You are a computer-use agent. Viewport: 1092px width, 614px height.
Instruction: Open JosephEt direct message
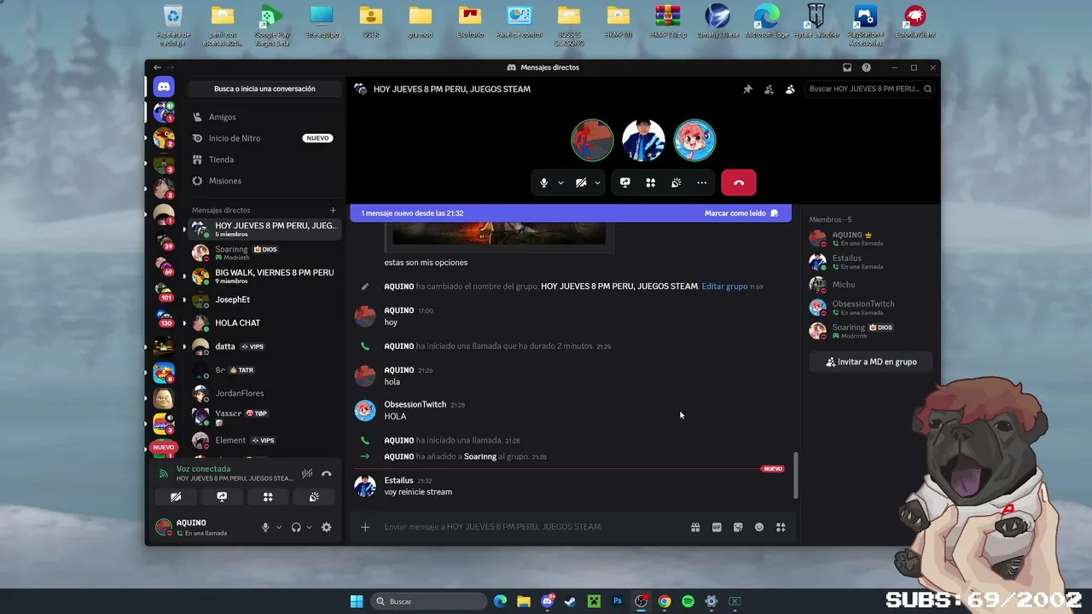pyautogui.click(x=263, y=299)
